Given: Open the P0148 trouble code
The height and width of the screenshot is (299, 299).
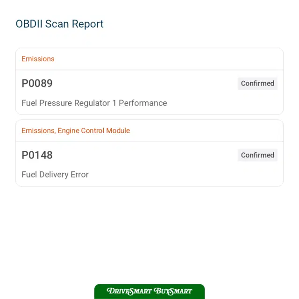Looking at the screenshot, I should (x=37, y=155).
